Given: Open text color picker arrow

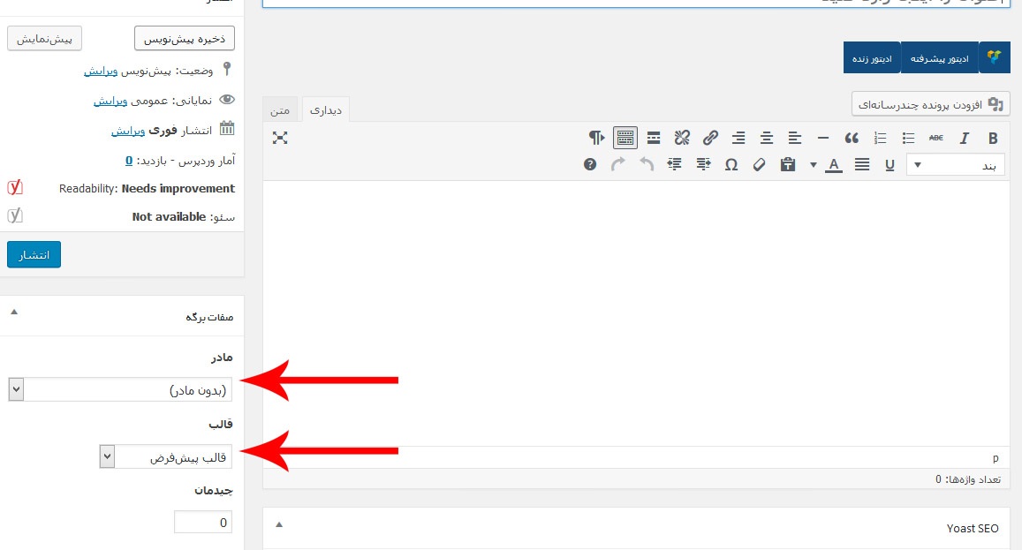Looking at the screenshot, I should pyautogui.click(x=814, y=165).
